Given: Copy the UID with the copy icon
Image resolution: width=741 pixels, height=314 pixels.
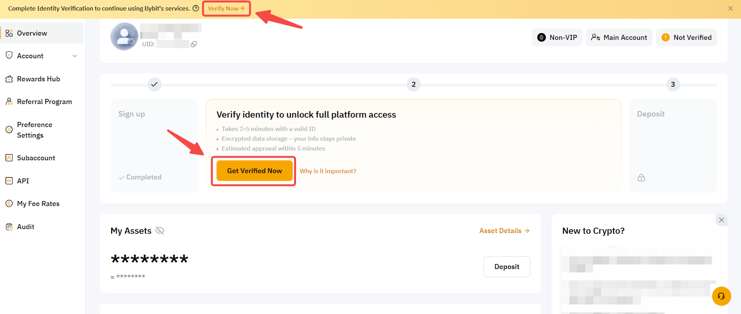Looking at the screenshot, I should coord(194,44).
